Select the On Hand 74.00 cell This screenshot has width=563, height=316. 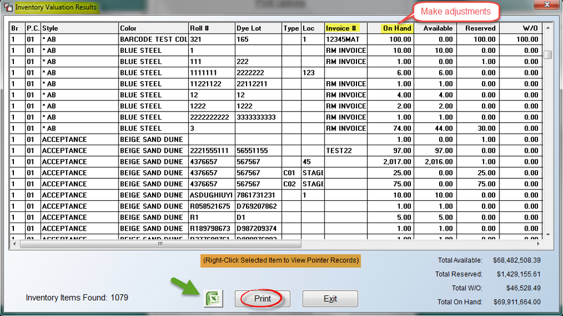coord(390,128)
